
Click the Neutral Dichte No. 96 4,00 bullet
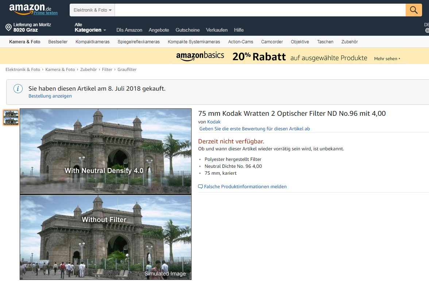pos(233,166)
